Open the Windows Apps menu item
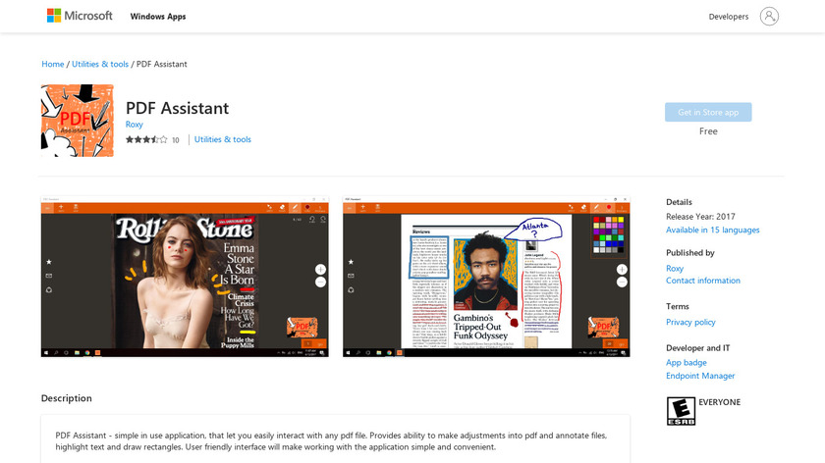The image size is (825, 463). click(x=158, y=17)
